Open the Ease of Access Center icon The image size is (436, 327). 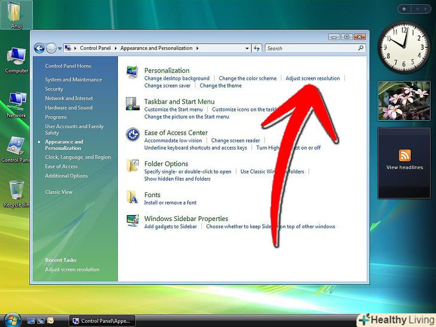(132, 135)
